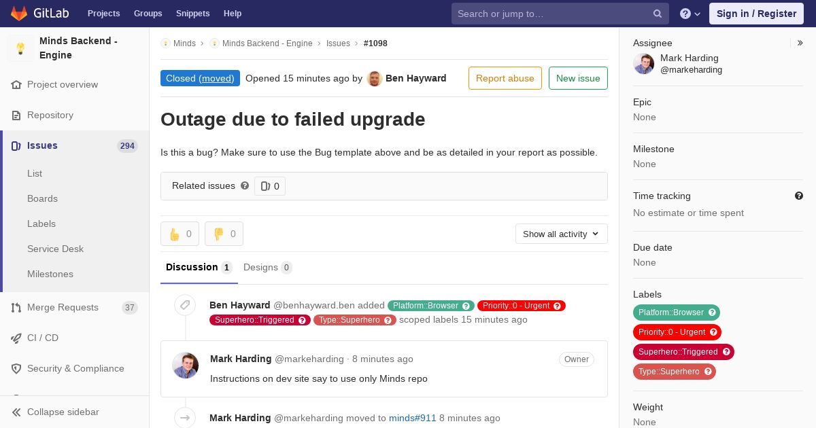Collapse right sidebar with double chevron
This screenshot has height=428, width=816.
point(800,43)
